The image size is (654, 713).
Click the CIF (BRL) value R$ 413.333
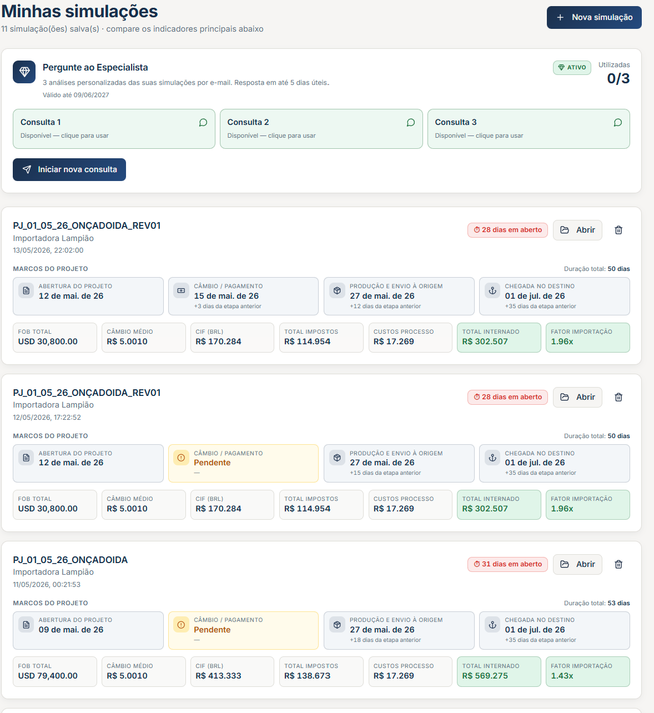218,676
